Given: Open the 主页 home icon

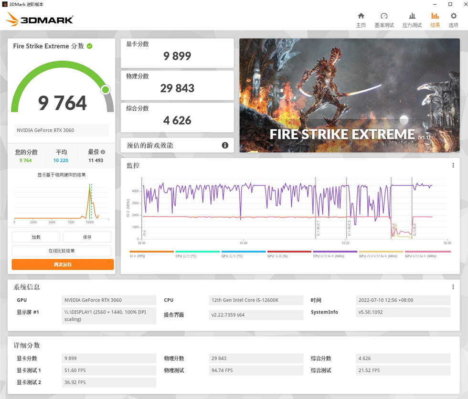Looking at the screenshot, I should (x=361, y=16).
